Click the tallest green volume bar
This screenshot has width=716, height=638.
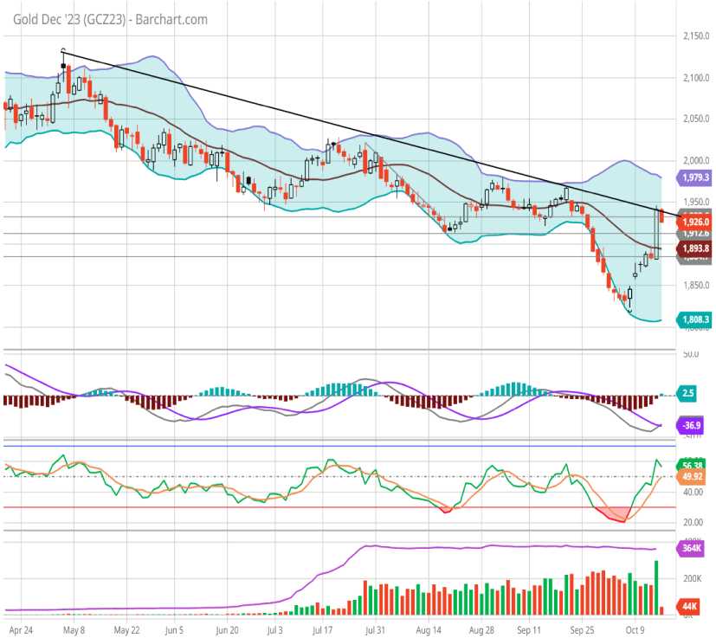tap(655, 587)
